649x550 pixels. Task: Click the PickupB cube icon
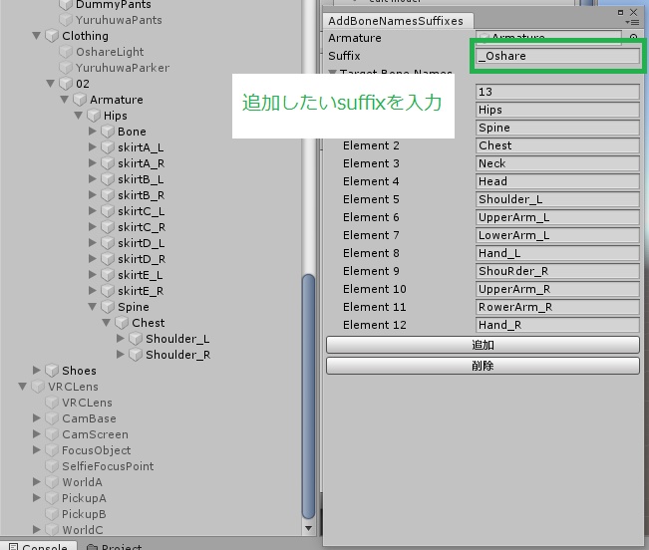tap(52, 514)
